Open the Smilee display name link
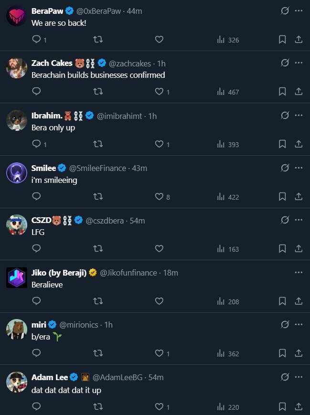The width and height of the screenshot is (310, 415). [43, 168]
